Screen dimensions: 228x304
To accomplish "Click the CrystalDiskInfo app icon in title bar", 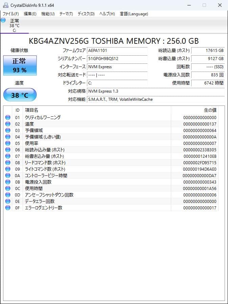I will 6,5.
